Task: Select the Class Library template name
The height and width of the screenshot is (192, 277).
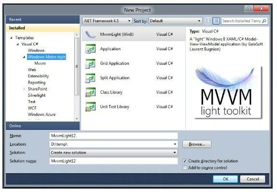Action: [x=111, y=92]
